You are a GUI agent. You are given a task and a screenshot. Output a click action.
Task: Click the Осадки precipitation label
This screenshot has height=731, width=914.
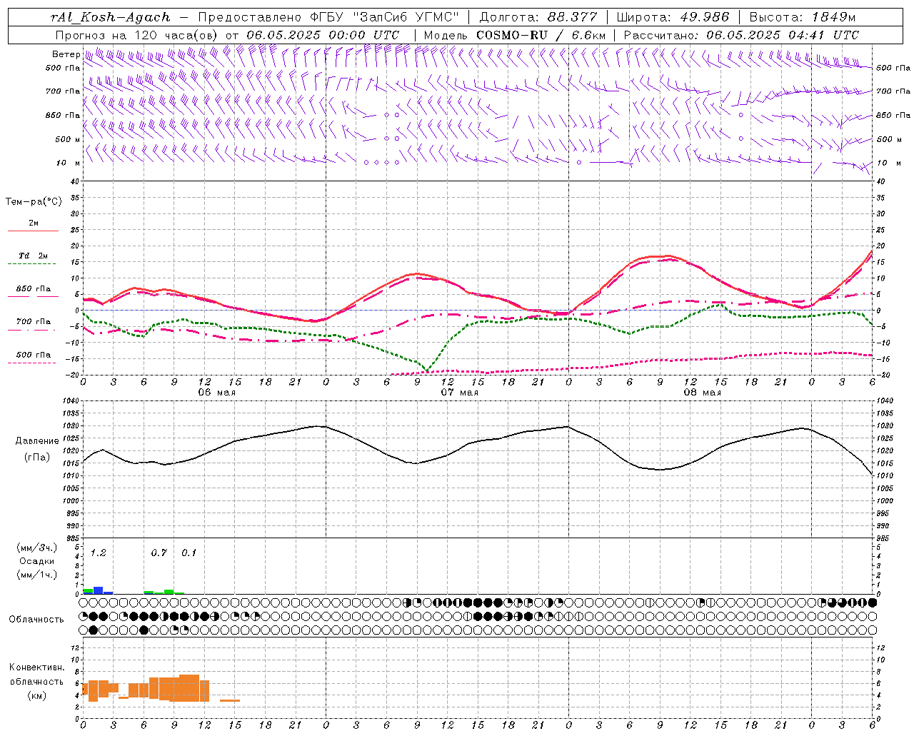click(x=37, y=561)
